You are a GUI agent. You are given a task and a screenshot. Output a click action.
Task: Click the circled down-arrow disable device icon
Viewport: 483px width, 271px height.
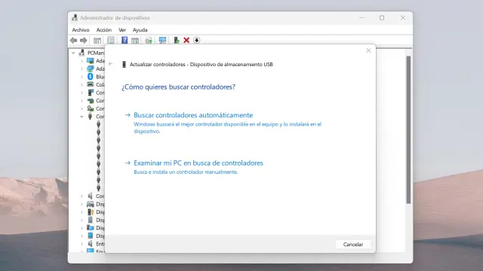196,40
